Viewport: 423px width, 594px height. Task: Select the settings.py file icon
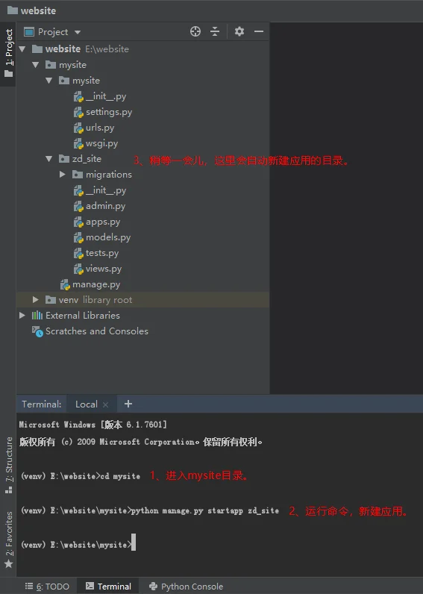78,112
